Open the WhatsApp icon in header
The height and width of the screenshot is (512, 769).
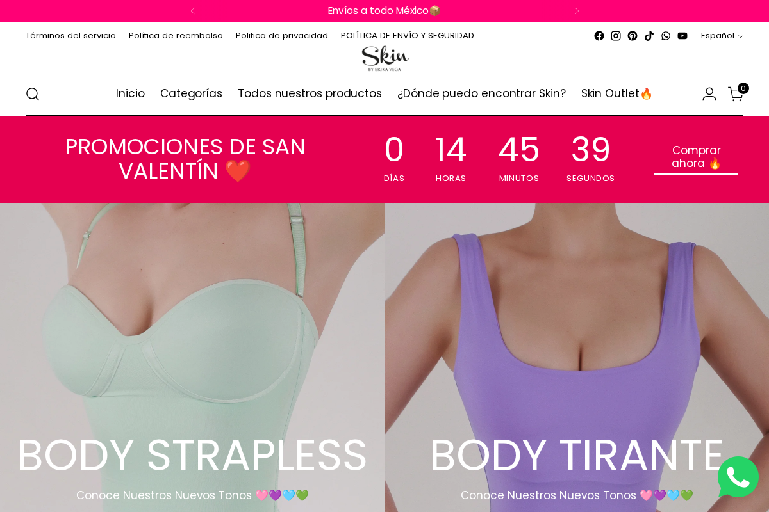tap(666, 36)
